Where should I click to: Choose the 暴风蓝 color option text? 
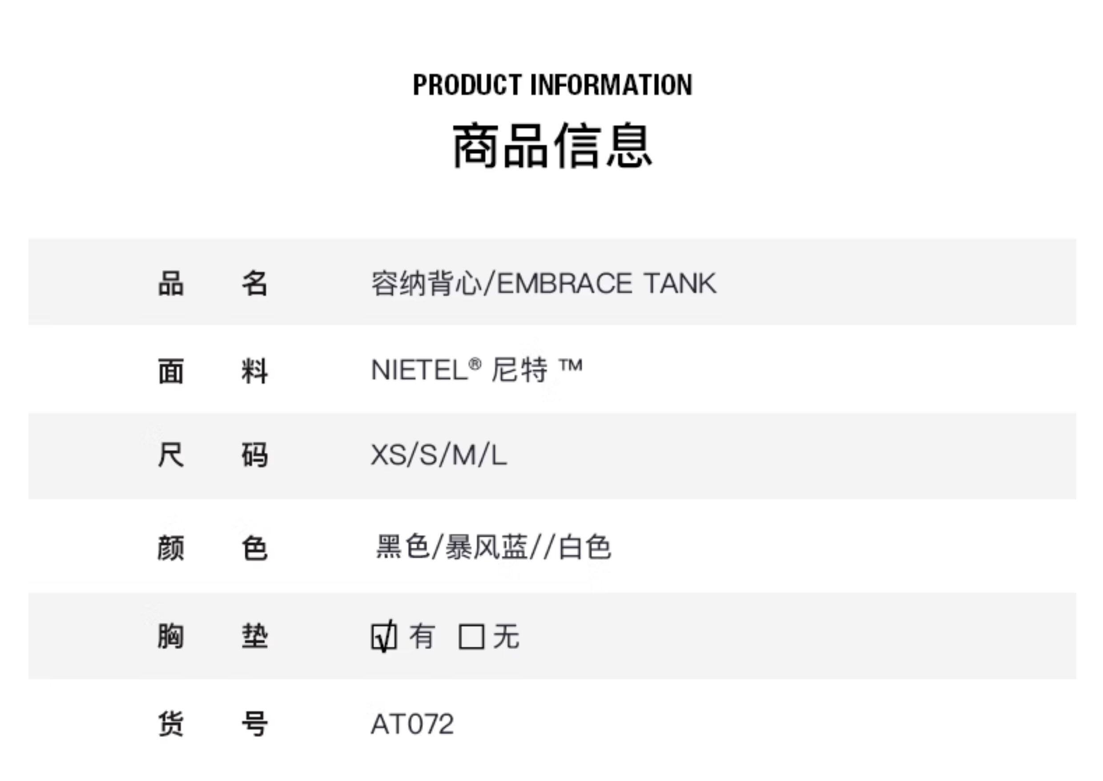(x=487, y=547)
